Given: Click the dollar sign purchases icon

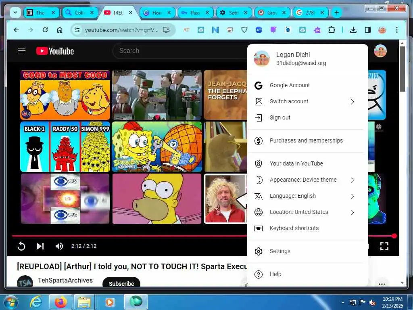Looking at the screenshot, I should [259, 141].
